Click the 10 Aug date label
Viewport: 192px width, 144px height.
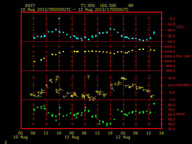pyautogui.click(x=20, y=137)
